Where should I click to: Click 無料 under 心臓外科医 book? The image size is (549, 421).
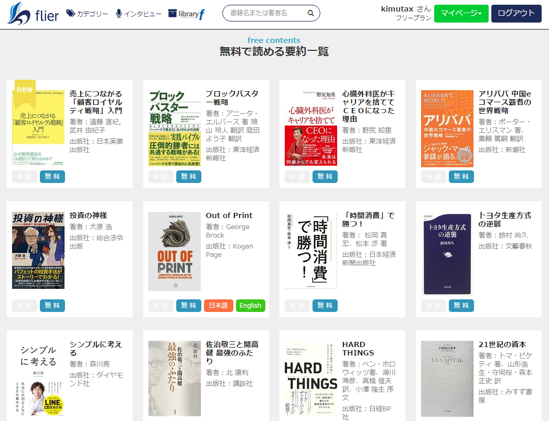click(x=325, y=177)
